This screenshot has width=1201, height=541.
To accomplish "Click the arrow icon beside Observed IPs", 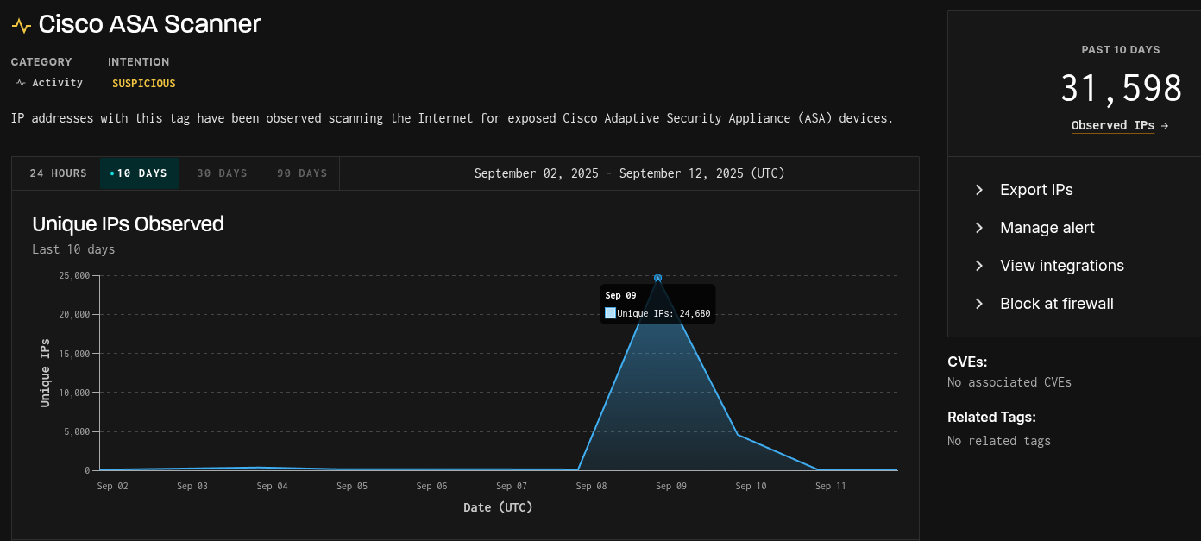I will 1164,125.
